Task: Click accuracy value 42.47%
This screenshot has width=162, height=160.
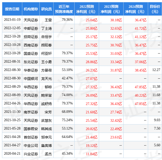Action: point(67,78)
